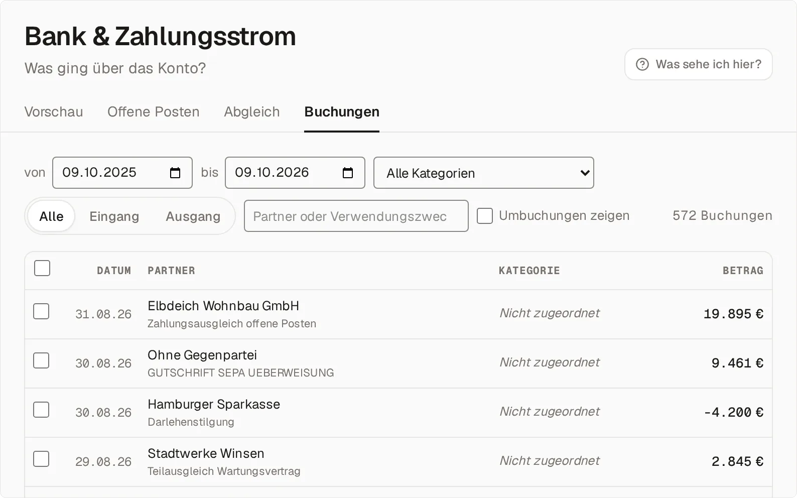Click category 'Nicht zugeordnet' of Stadtwerke Winsen
This screenshot has width=797, height=498.
point(550,461)
